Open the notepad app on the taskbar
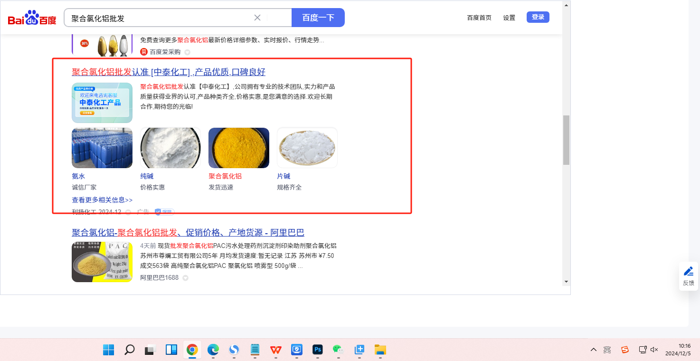This screenshot has height=361, width=700. click(255, 350)
